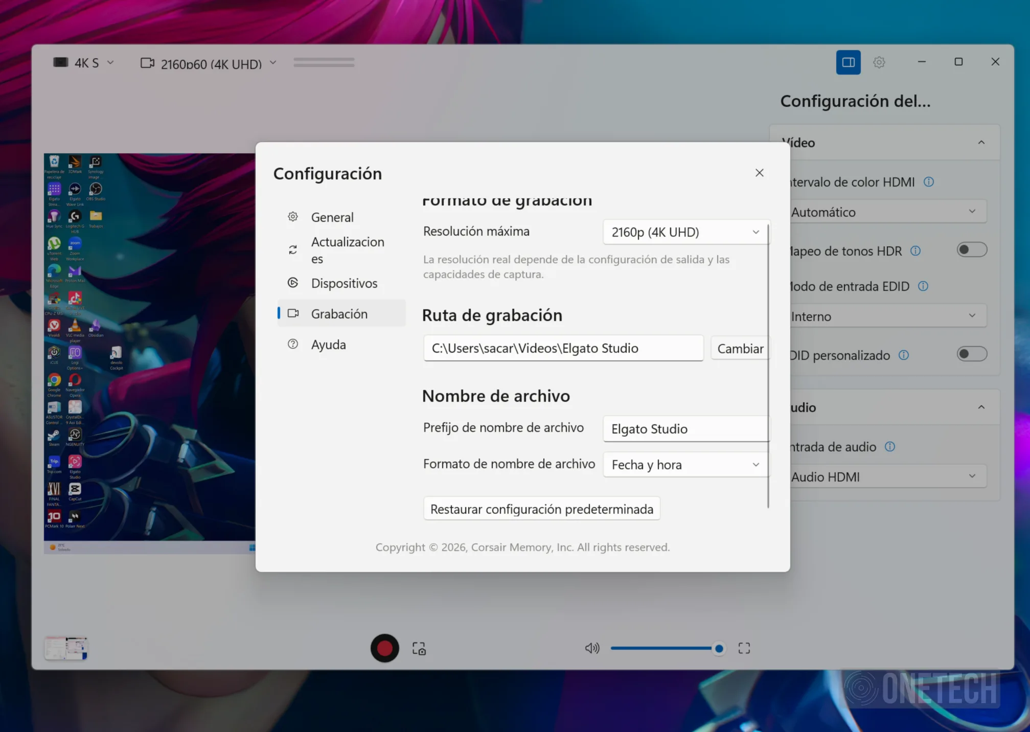Open the General settings section

coord(341,217)
